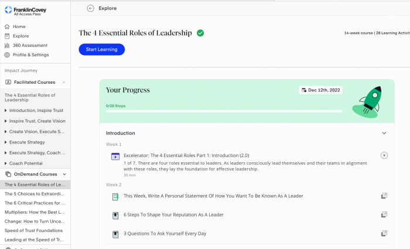Collapse the Facilitated Courses section
This screenshot has width=410, height=249.
(63, 83)
